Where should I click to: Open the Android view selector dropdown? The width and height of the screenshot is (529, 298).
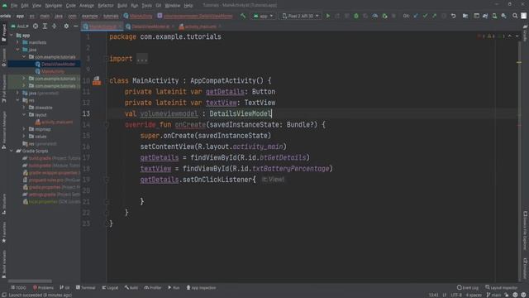point(20,26)
